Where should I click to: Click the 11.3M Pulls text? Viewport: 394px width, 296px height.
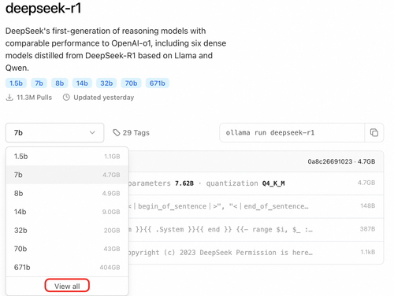coord(34,98)
